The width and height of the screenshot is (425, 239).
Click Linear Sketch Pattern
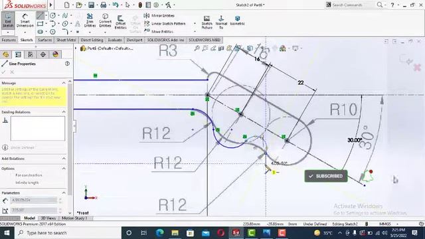[165, 24]
